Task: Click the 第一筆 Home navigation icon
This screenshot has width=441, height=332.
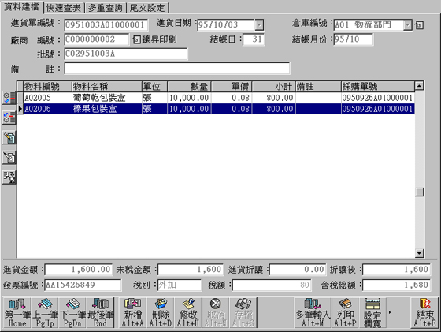Action: tap(17, 312)
